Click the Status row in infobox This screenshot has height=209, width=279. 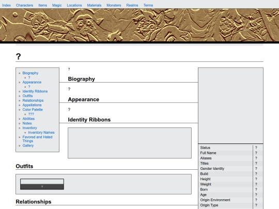230,148
